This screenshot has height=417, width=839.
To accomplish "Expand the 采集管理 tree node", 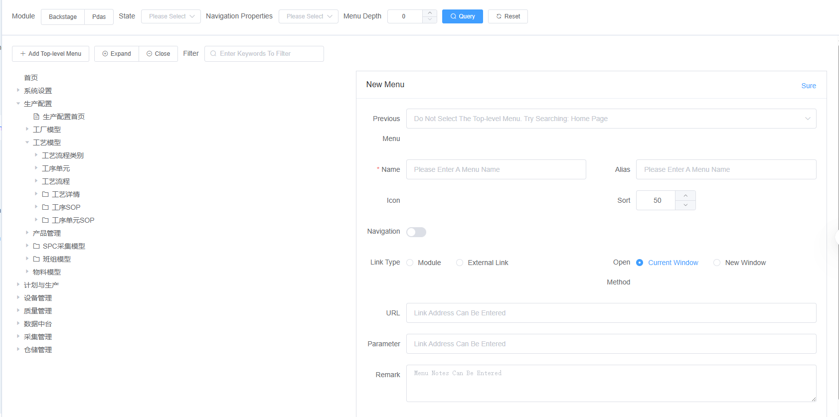I will coord(18,336).
